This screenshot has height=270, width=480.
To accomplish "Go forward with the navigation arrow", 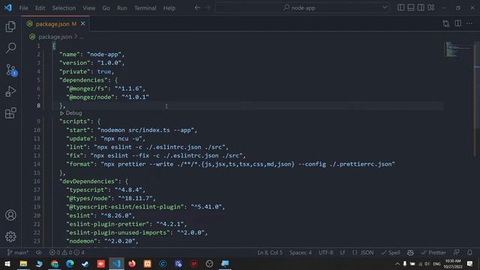I will coord(208,7).
